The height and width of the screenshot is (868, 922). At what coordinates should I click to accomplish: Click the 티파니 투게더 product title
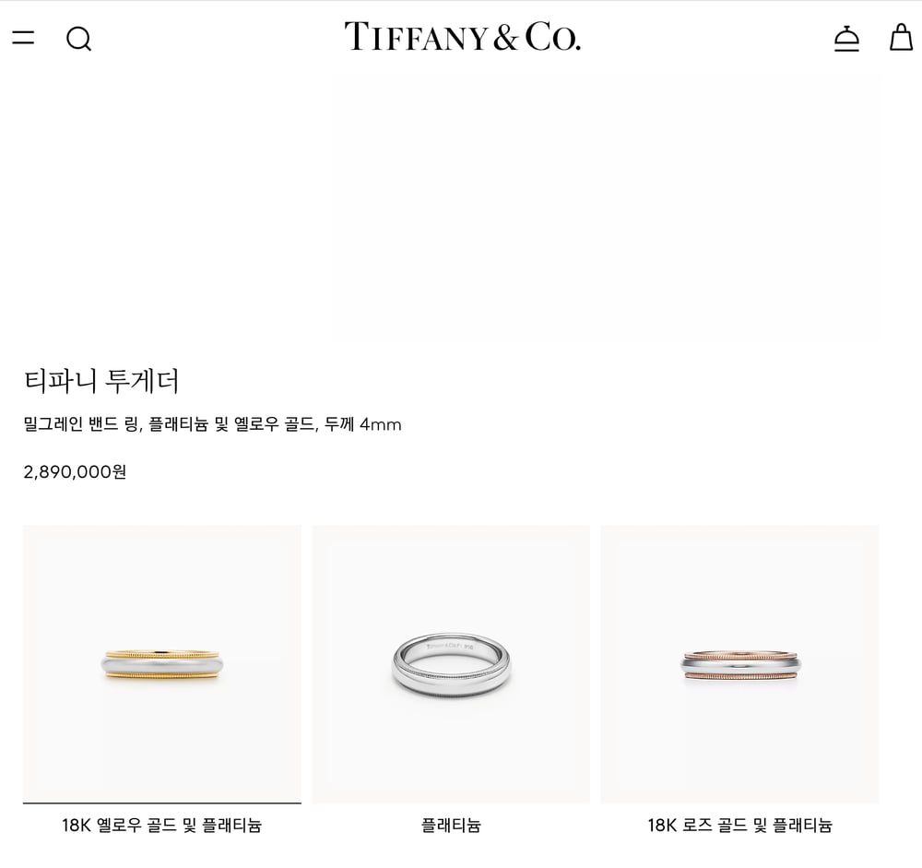[101, 381]
